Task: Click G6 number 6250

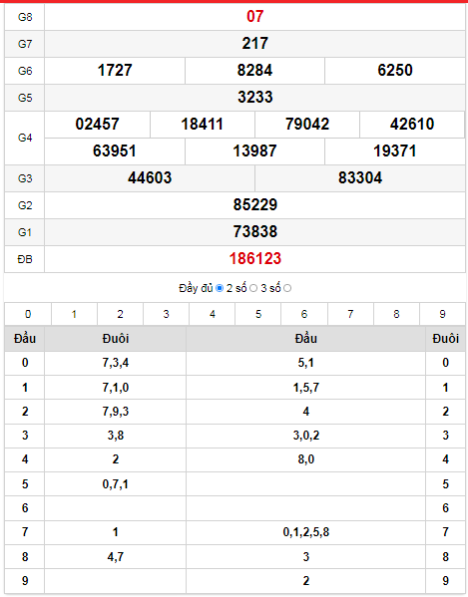Action: [x=395, y=71]
